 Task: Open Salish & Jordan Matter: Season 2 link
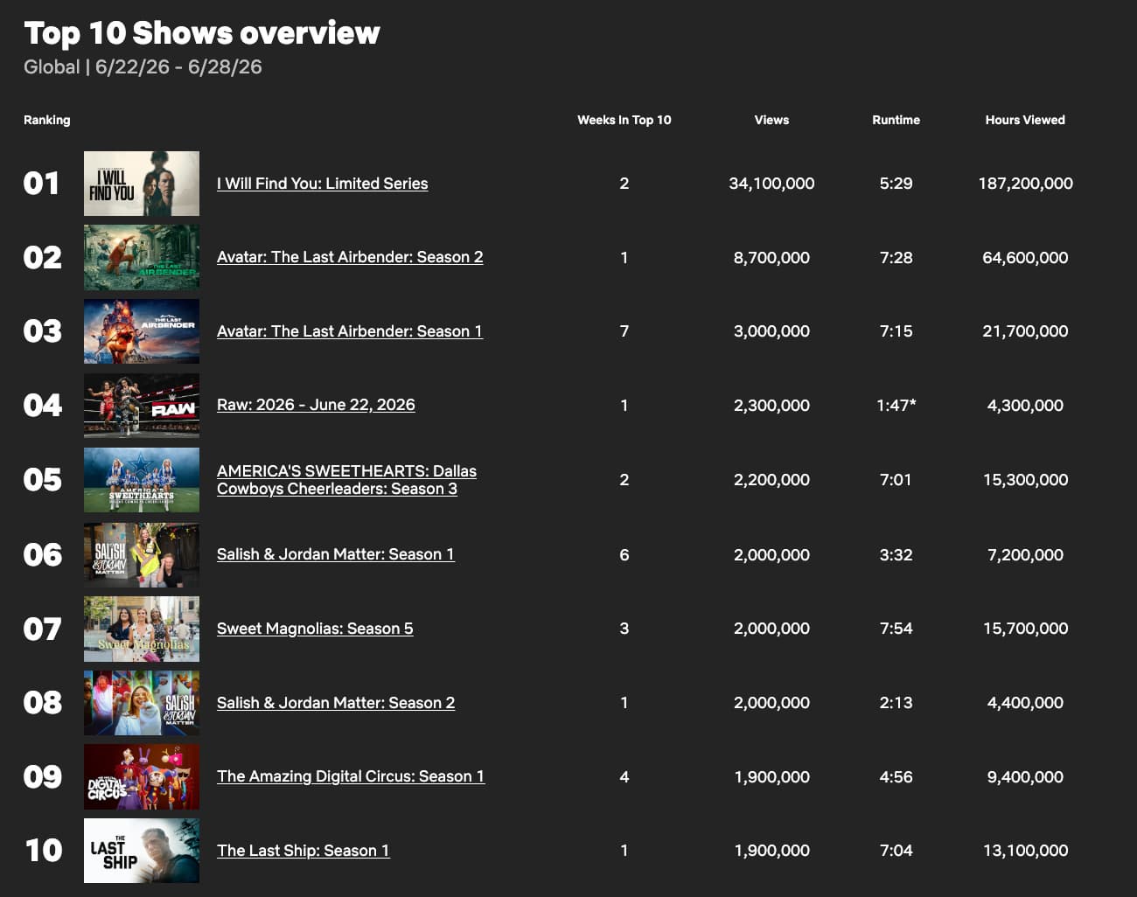pos(336,703)
